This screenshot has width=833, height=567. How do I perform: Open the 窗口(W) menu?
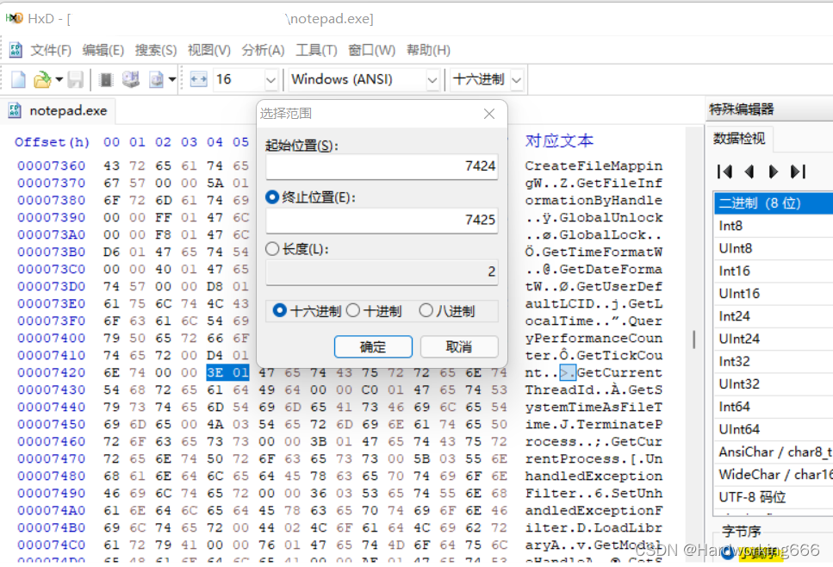pyautogui.click(x=371, y=51)
